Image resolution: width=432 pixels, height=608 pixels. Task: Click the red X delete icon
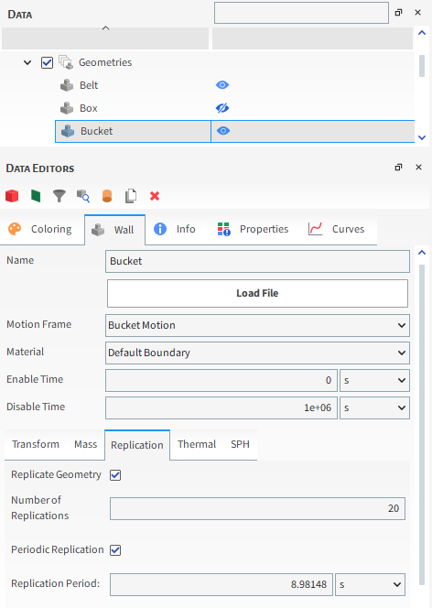155,196
